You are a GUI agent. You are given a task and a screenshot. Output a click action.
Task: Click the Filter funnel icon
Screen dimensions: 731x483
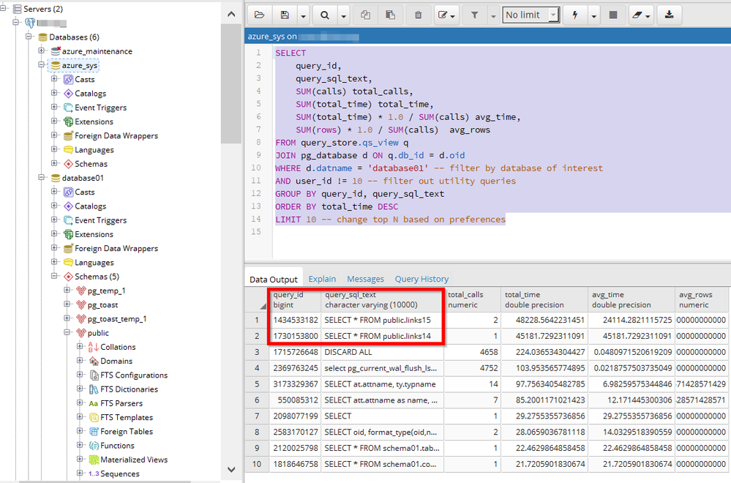tap(474, 15)
